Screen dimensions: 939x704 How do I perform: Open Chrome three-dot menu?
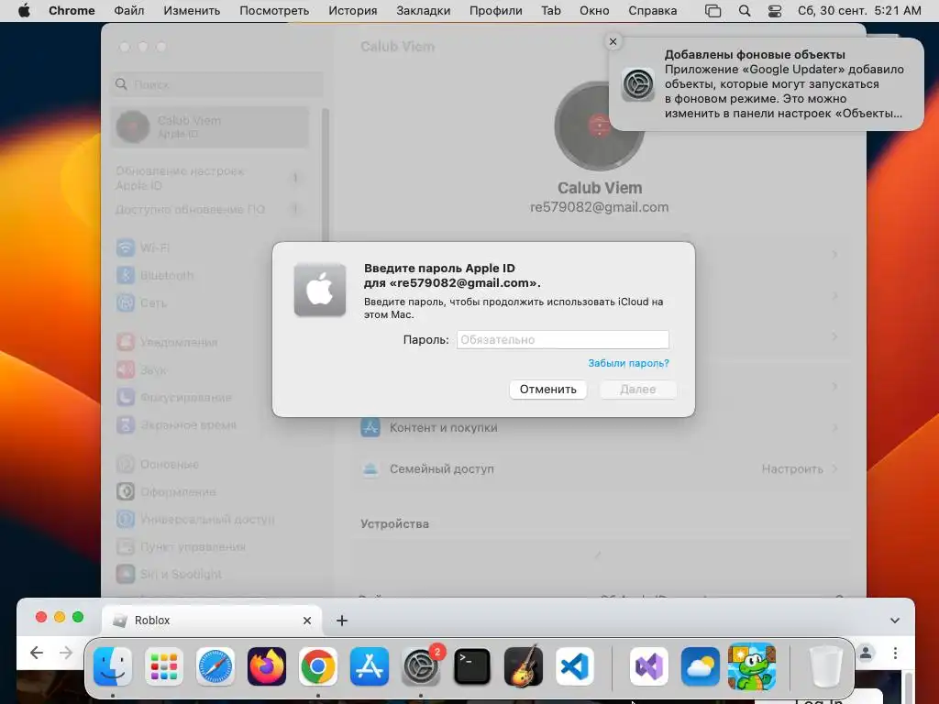point(895,653)
